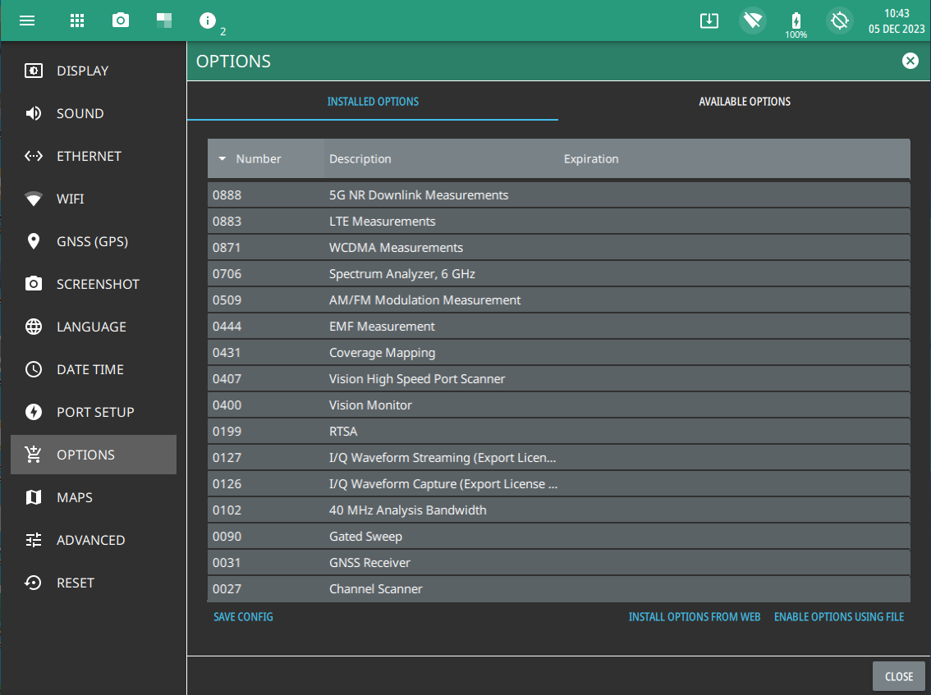
Task: Switch to the Available Options tab
Action: [x=744, y=102]
